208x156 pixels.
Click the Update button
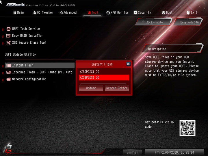91,88
